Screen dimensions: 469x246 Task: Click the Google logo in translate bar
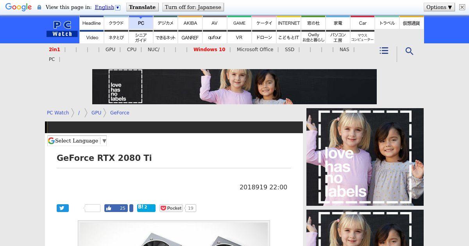point(18,7)
